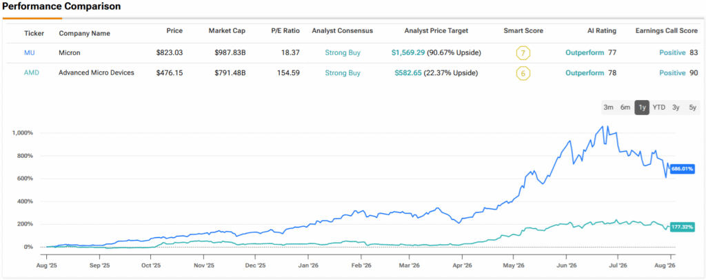Click the 686.01% chart end label
The image size is (706, 280).
tap(682, 169)
